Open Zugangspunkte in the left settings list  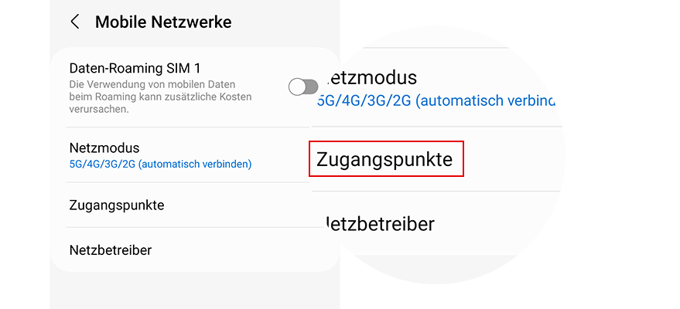click(117, 205)
